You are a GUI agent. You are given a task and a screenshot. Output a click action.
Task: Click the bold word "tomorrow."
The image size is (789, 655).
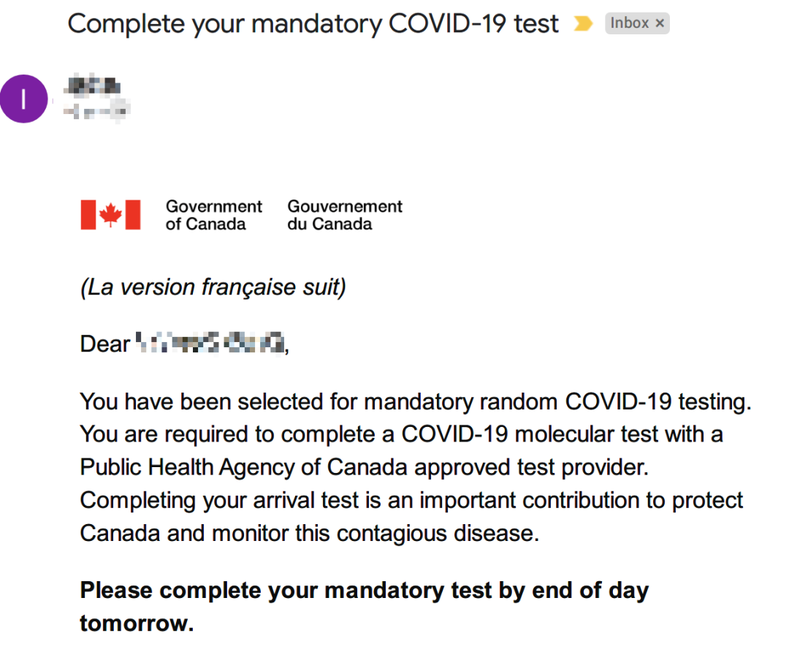(x=137, y=624)
